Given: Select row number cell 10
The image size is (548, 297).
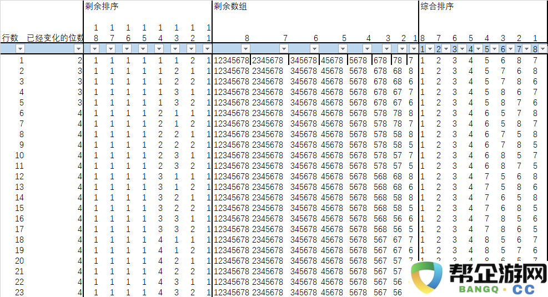Looking at the screenshot, I should point(19,155).
